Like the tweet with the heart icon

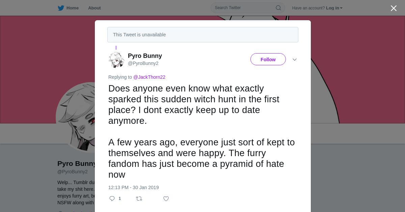point(166,199)
